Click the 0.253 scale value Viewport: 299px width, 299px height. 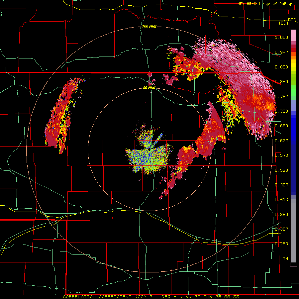tap(281, 244)
